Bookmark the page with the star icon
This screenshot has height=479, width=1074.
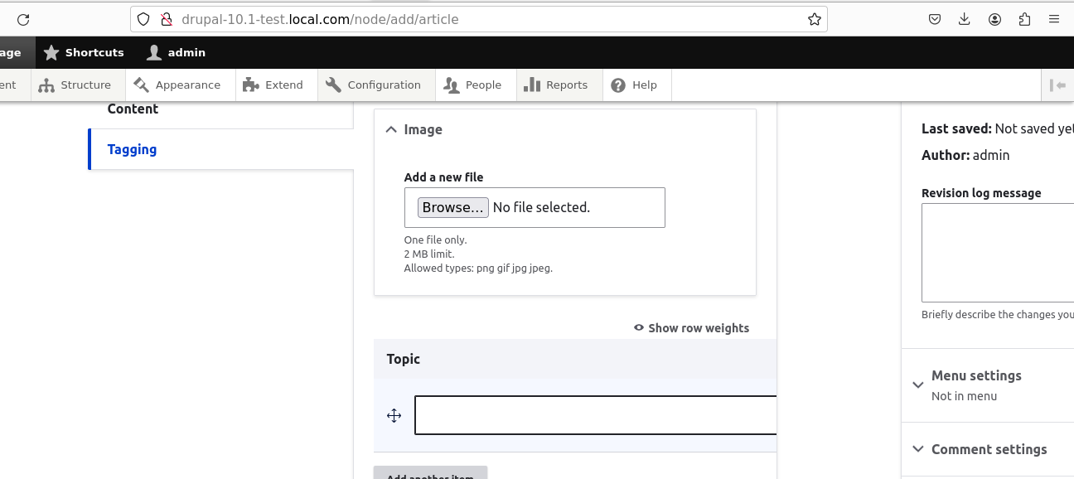[814, 18]
